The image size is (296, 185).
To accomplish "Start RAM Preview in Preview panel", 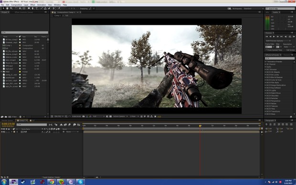I will [294, 37].
